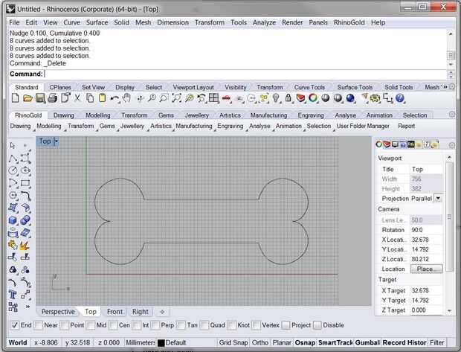Open the Surface menu
Image resolution: width=461 pixels, height=352 pixels.
97,22
